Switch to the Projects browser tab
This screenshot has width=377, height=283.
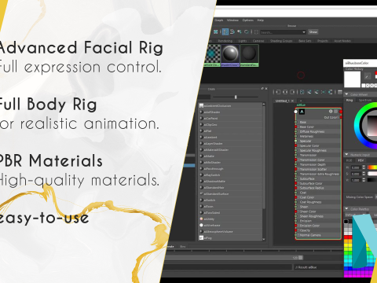(x=323, y=41)
